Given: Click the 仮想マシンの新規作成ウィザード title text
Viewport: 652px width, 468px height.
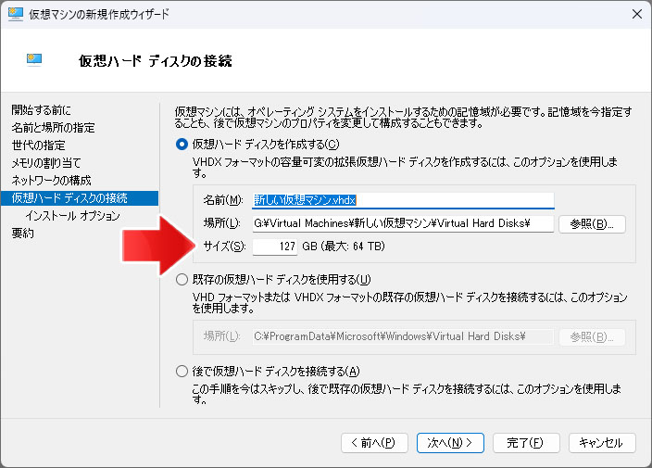Looking at the screenshot, I should click(x=99, y=14).
